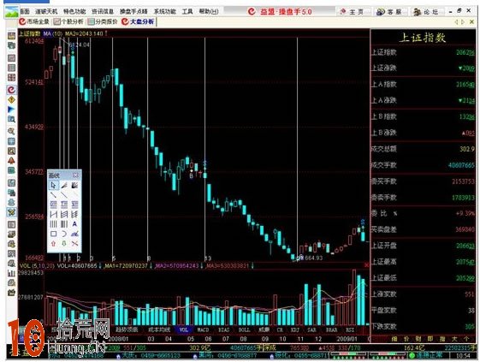Screen dimensions: 480x362
Task: Switch to the 个股分析 tab
Action: [68, 21]
